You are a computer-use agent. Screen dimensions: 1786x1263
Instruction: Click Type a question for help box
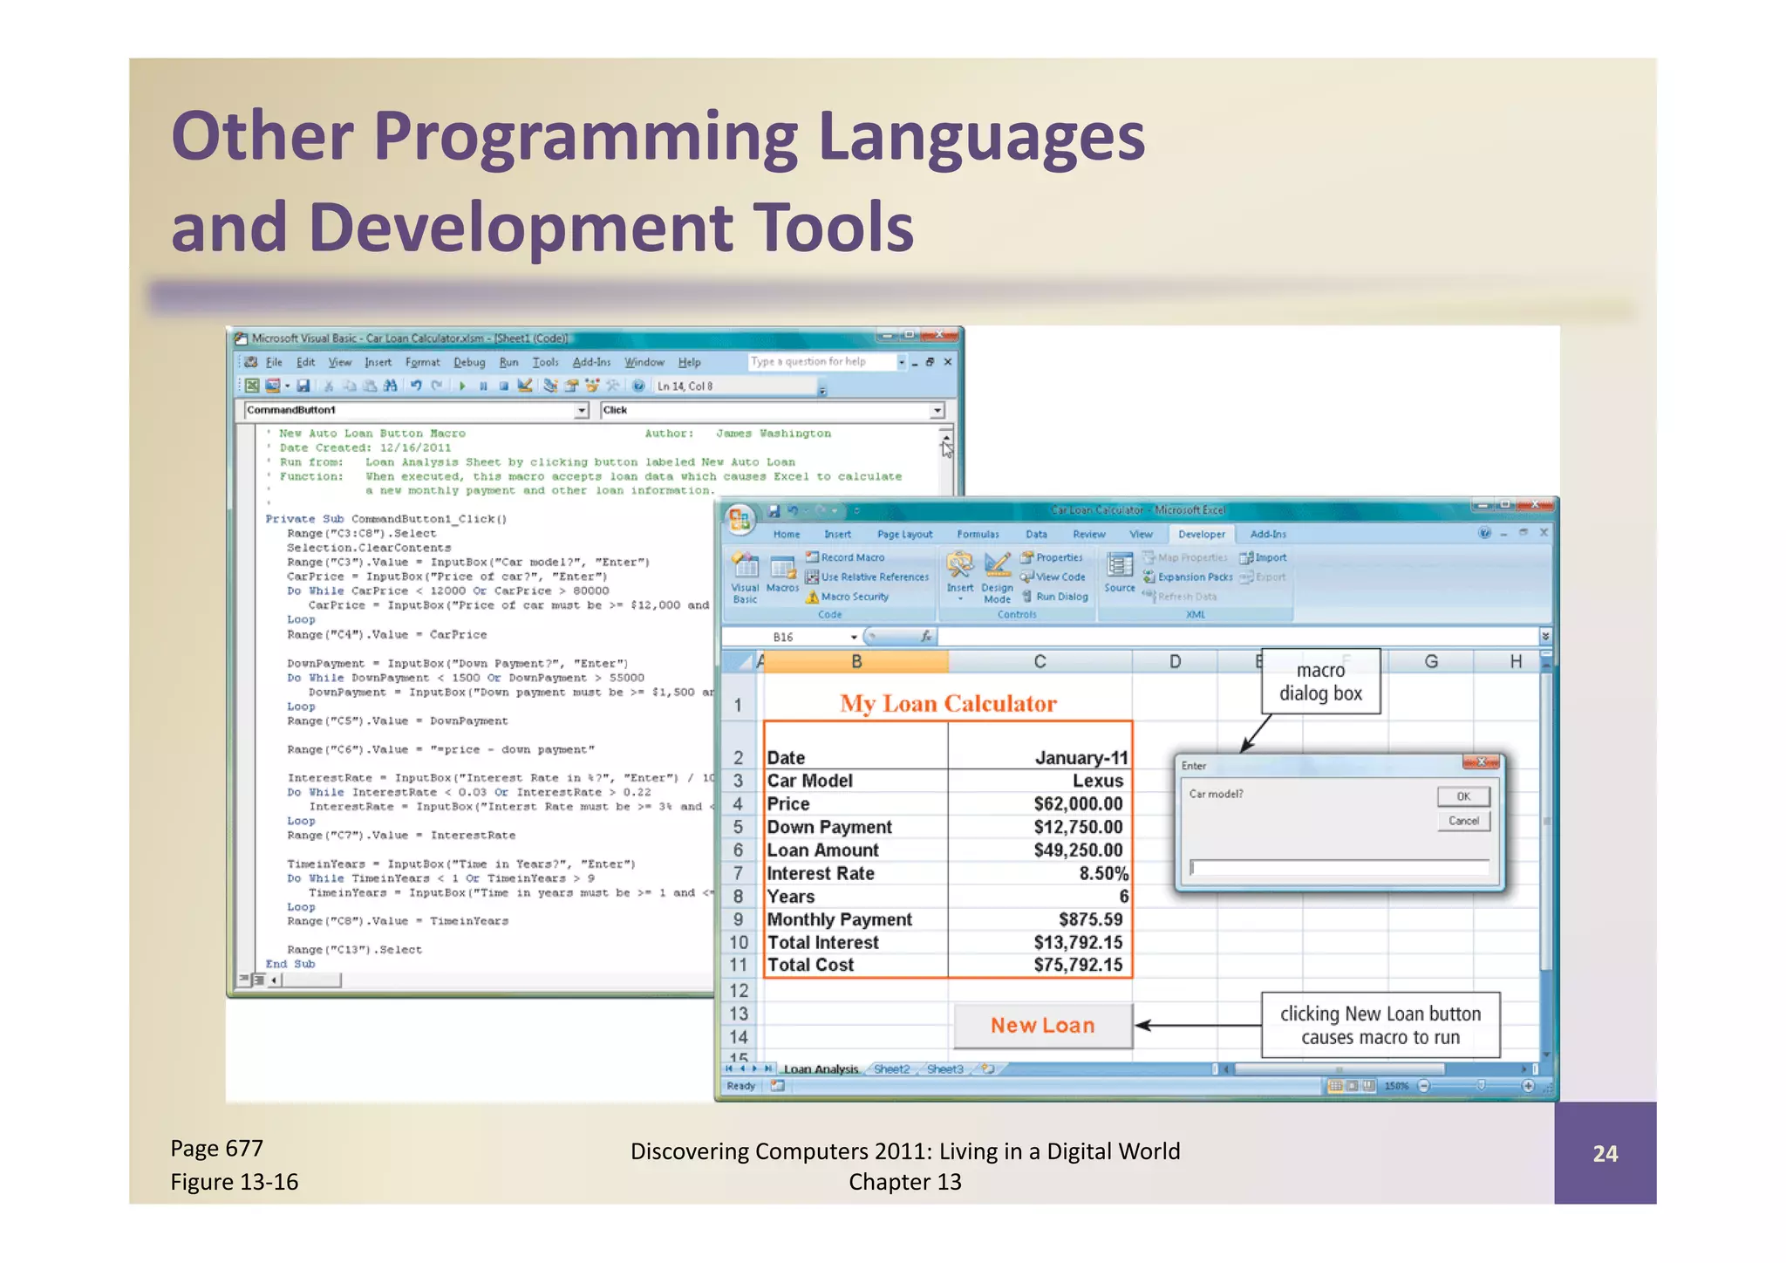click(821, 362)
